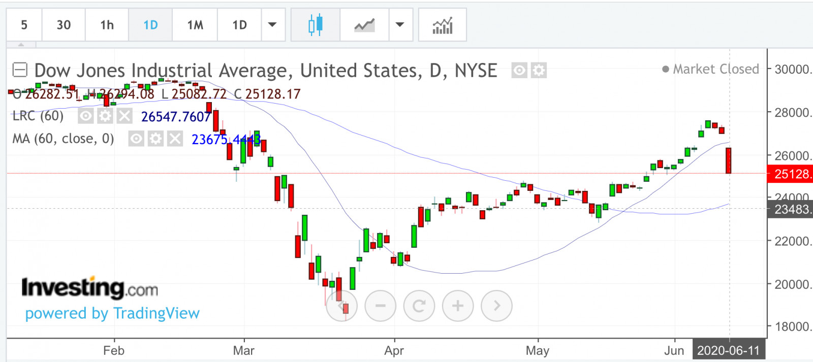
Task: Switch to the 1M interval
Action: [195, 24]
